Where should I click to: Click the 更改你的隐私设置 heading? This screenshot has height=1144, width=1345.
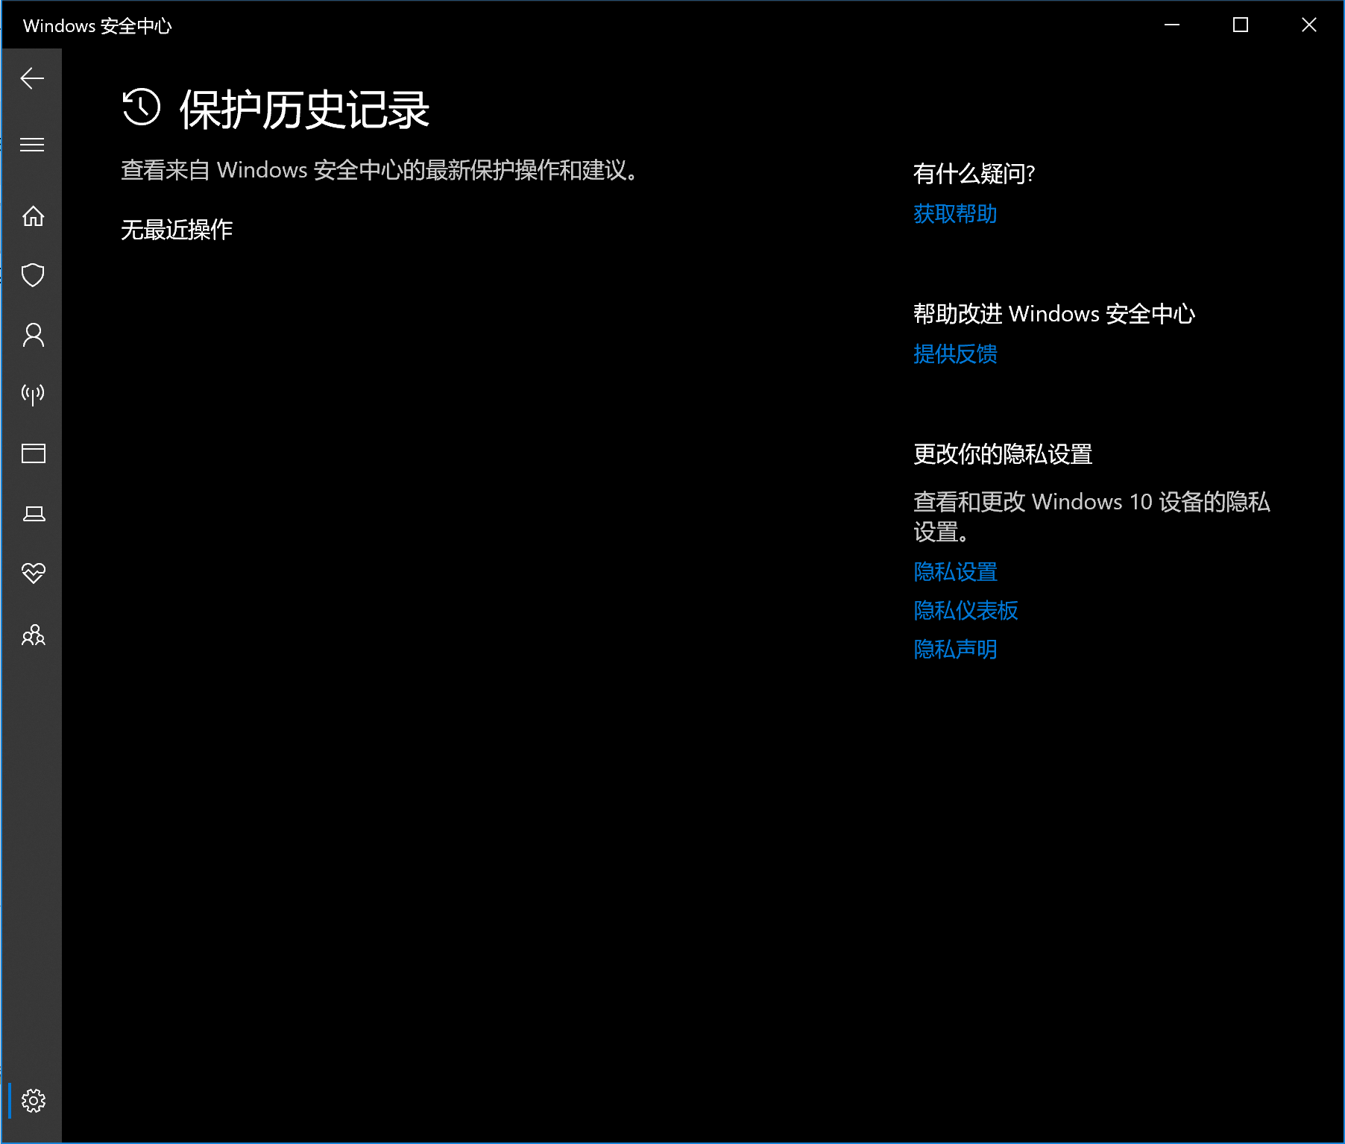click(1003, 454)
